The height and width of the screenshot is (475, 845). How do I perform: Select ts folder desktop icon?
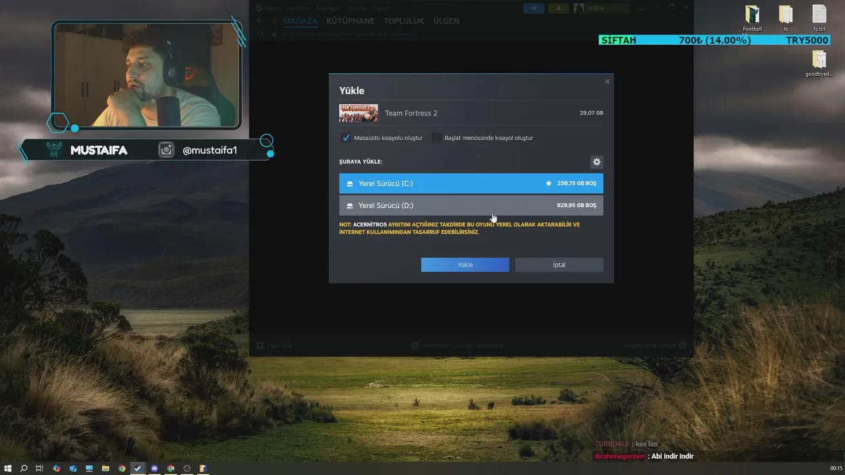[x=786, y=18]
